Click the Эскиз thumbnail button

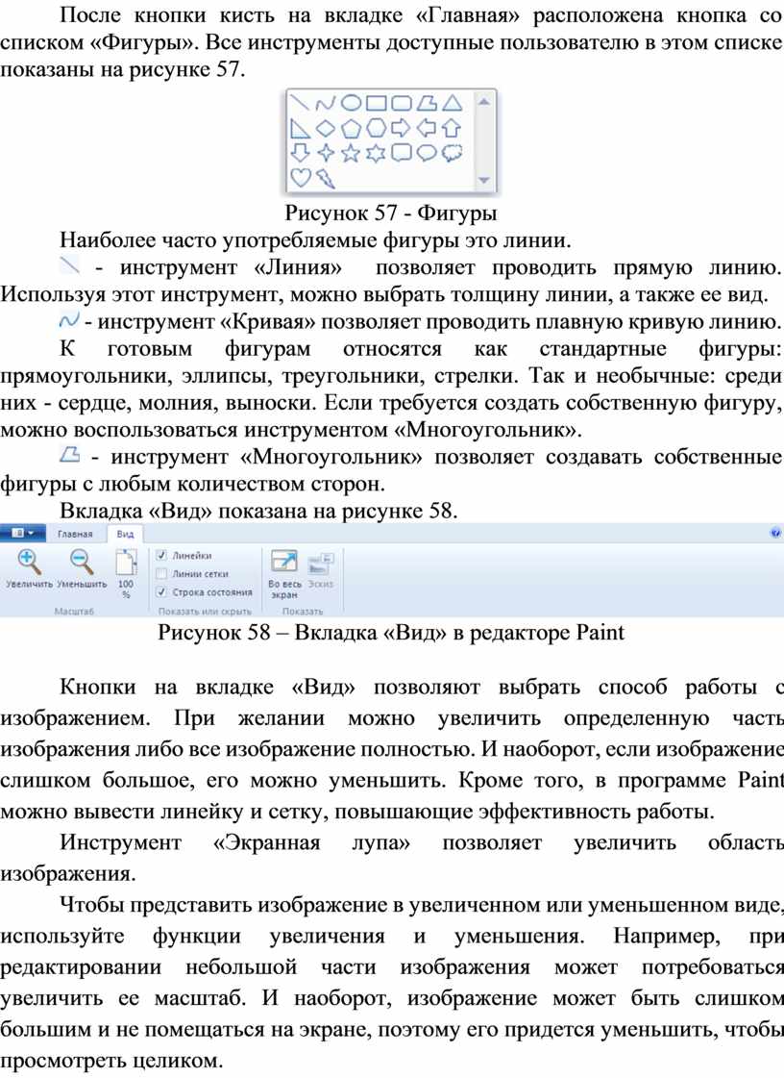pos(320,571)
